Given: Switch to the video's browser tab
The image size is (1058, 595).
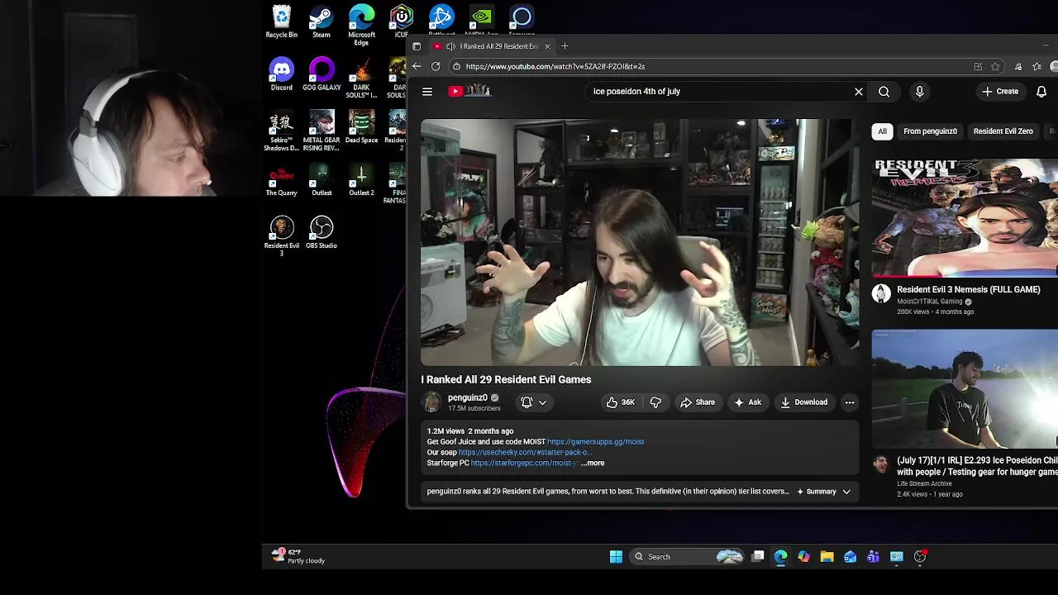Looking at the screenshot, I should (492, 46).
